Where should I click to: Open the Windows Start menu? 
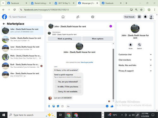(x=3, y=115)
